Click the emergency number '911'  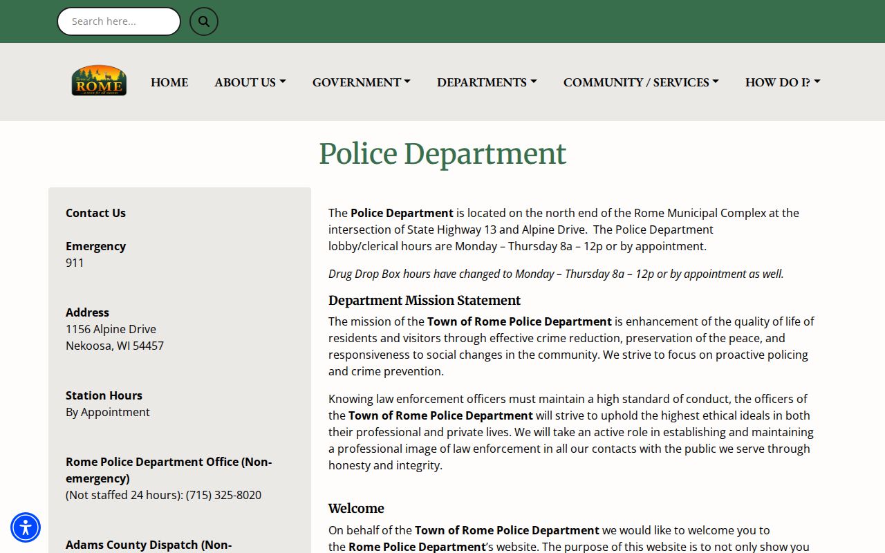[x=75, y=263]
